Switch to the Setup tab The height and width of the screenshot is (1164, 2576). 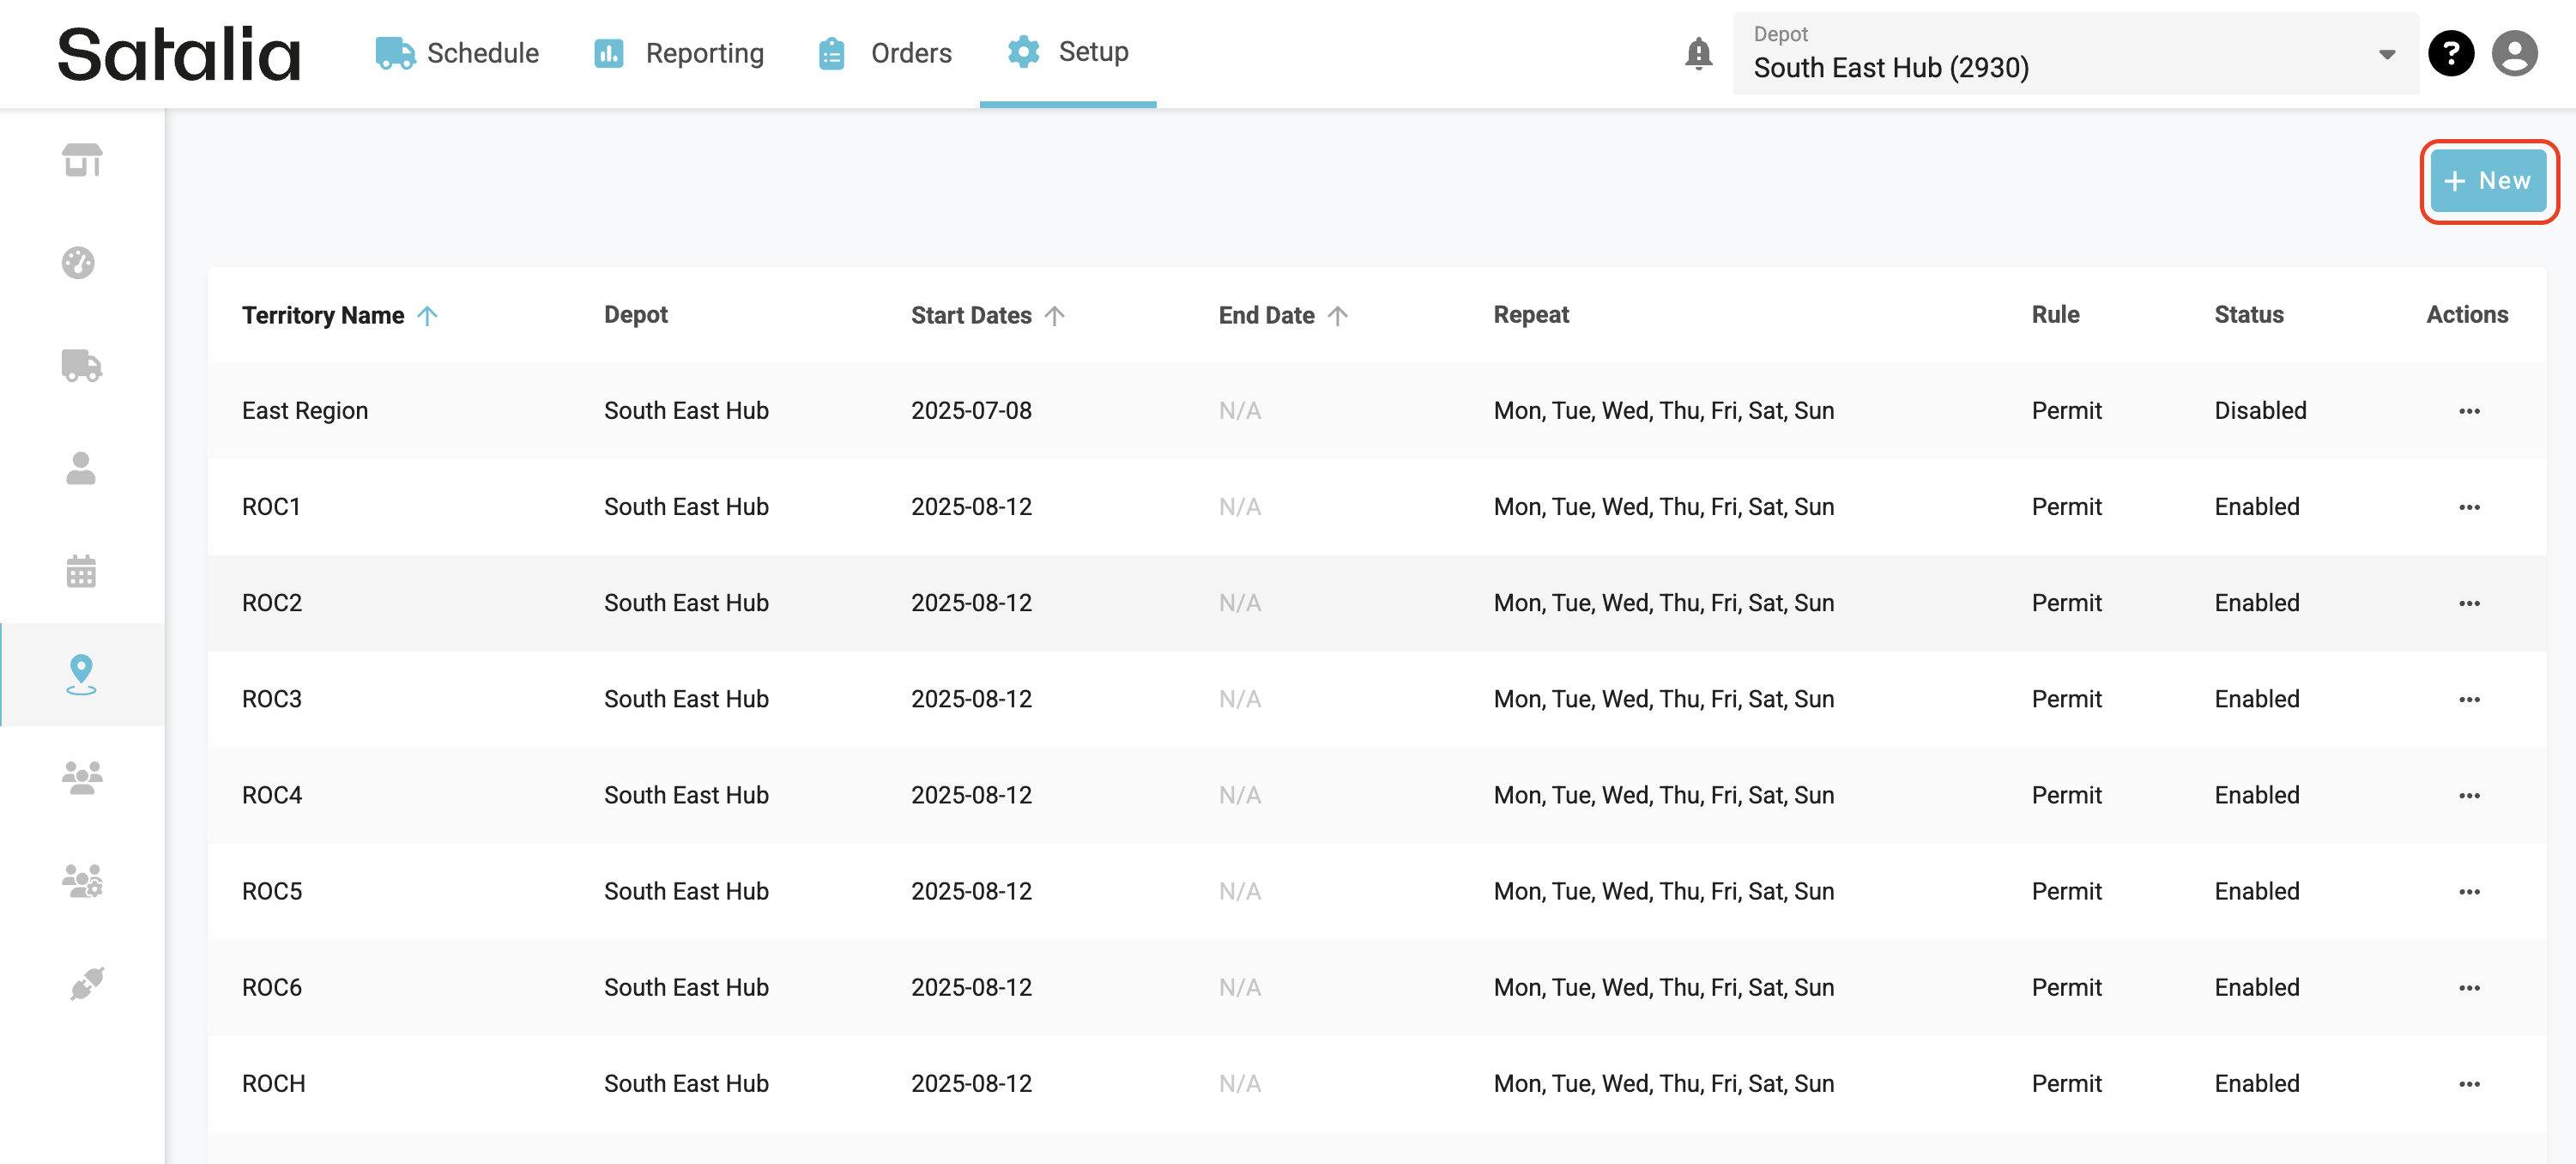[1067, 52]
